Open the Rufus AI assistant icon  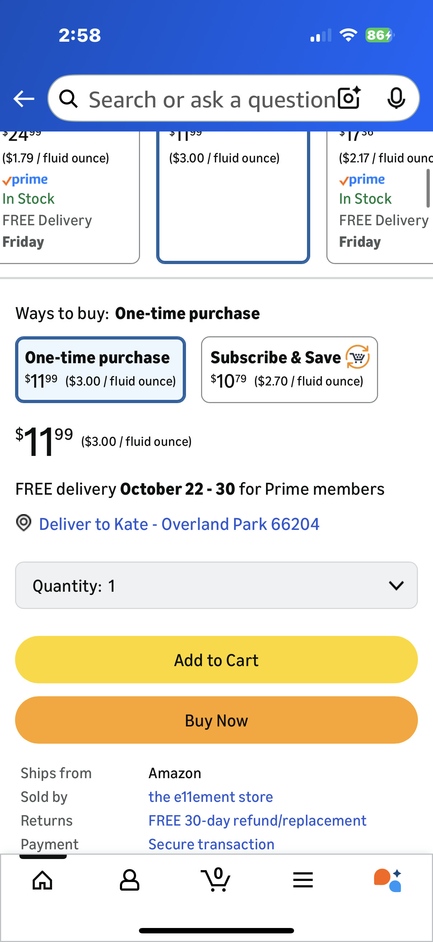click(x=388, y=879)
